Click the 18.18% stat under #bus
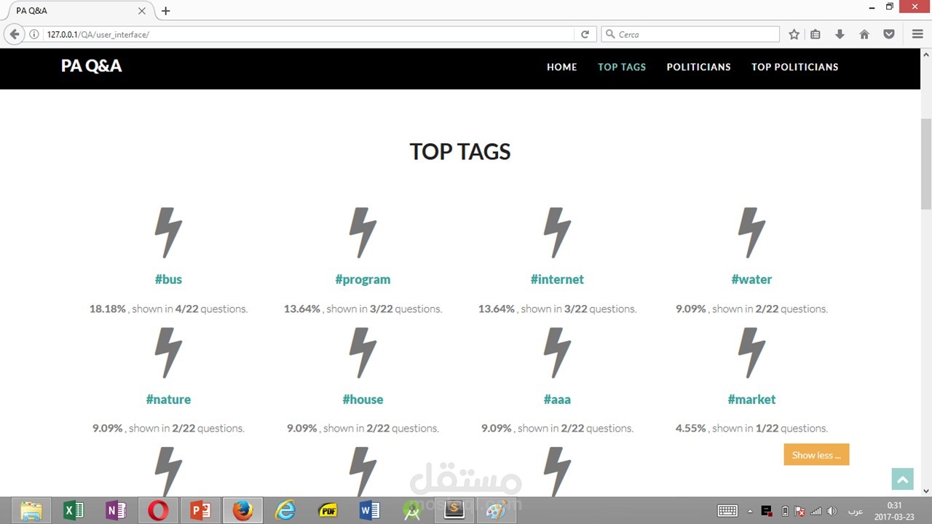 (108, 309)
